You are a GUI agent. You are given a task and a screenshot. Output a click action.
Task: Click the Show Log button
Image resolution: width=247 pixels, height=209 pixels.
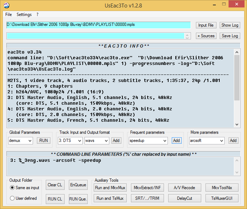point(230,25)
